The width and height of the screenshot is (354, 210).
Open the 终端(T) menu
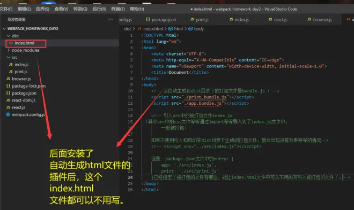(117, 9)
